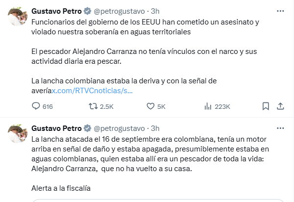Open profile picture beside 'La lancha atacada' tweet

[x=17, y=134]
